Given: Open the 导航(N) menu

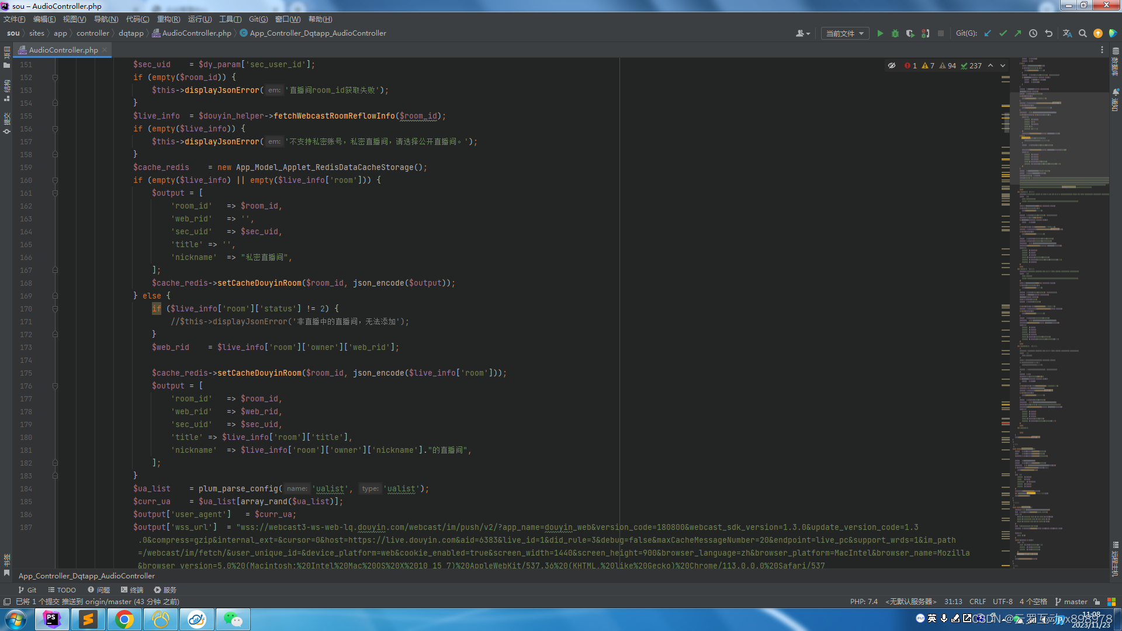Looking at the screenshot, I should pyautogui.click(x=106, y=19).
